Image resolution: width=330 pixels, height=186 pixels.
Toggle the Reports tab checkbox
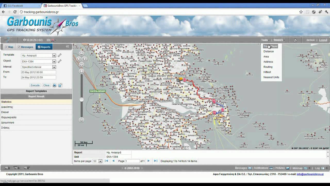[x=39, y=47]
